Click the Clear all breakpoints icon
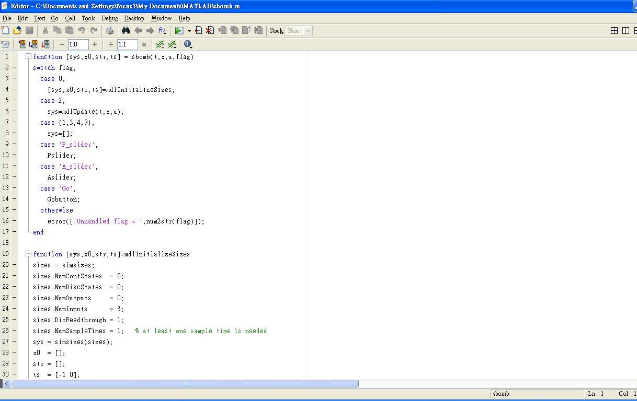Screen dimensions: 637x401 pos(210,31)
